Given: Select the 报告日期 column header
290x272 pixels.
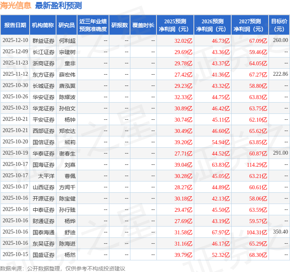Looking at the screenshot, I should click(x=15, y=25).
